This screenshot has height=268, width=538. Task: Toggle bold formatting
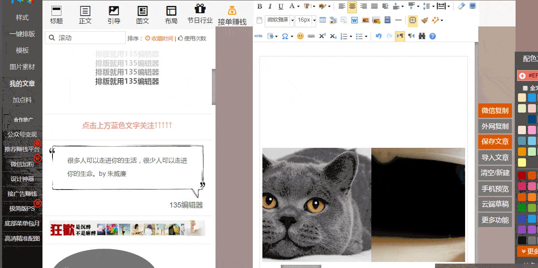coord(260,6)
